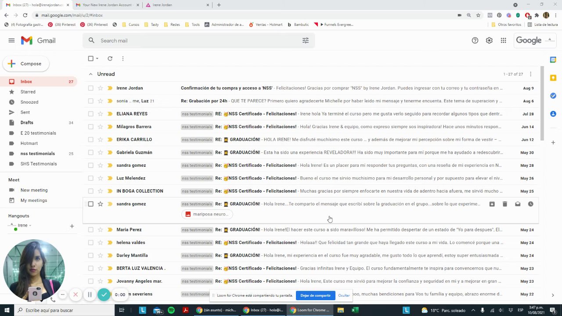Finish the Loom recording with the green check

pyautogui.click(x=104, y=295)
